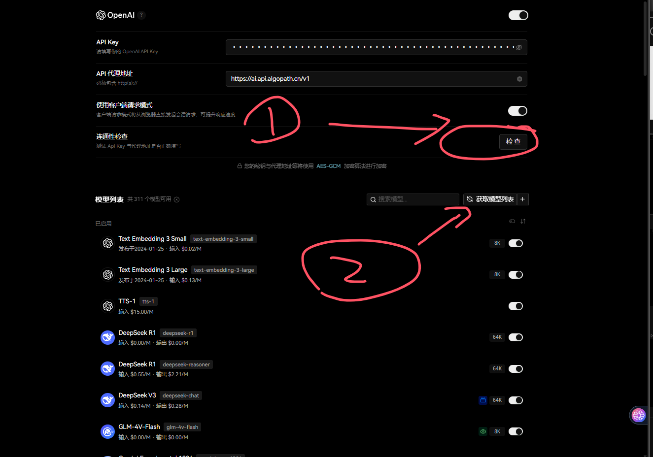Toggle client request mode switch
Image resolution: width=653 pixels, height=457 pixels.
pos(518,111)
